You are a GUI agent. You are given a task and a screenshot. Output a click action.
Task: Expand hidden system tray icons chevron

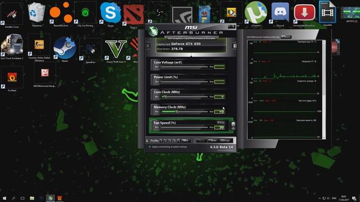[319, 198]
